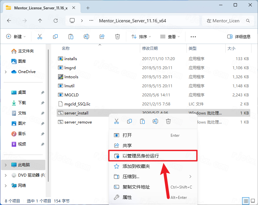Select the installs file
The height and width of the screenshot is (205, 258).
[x=71, y=59]
